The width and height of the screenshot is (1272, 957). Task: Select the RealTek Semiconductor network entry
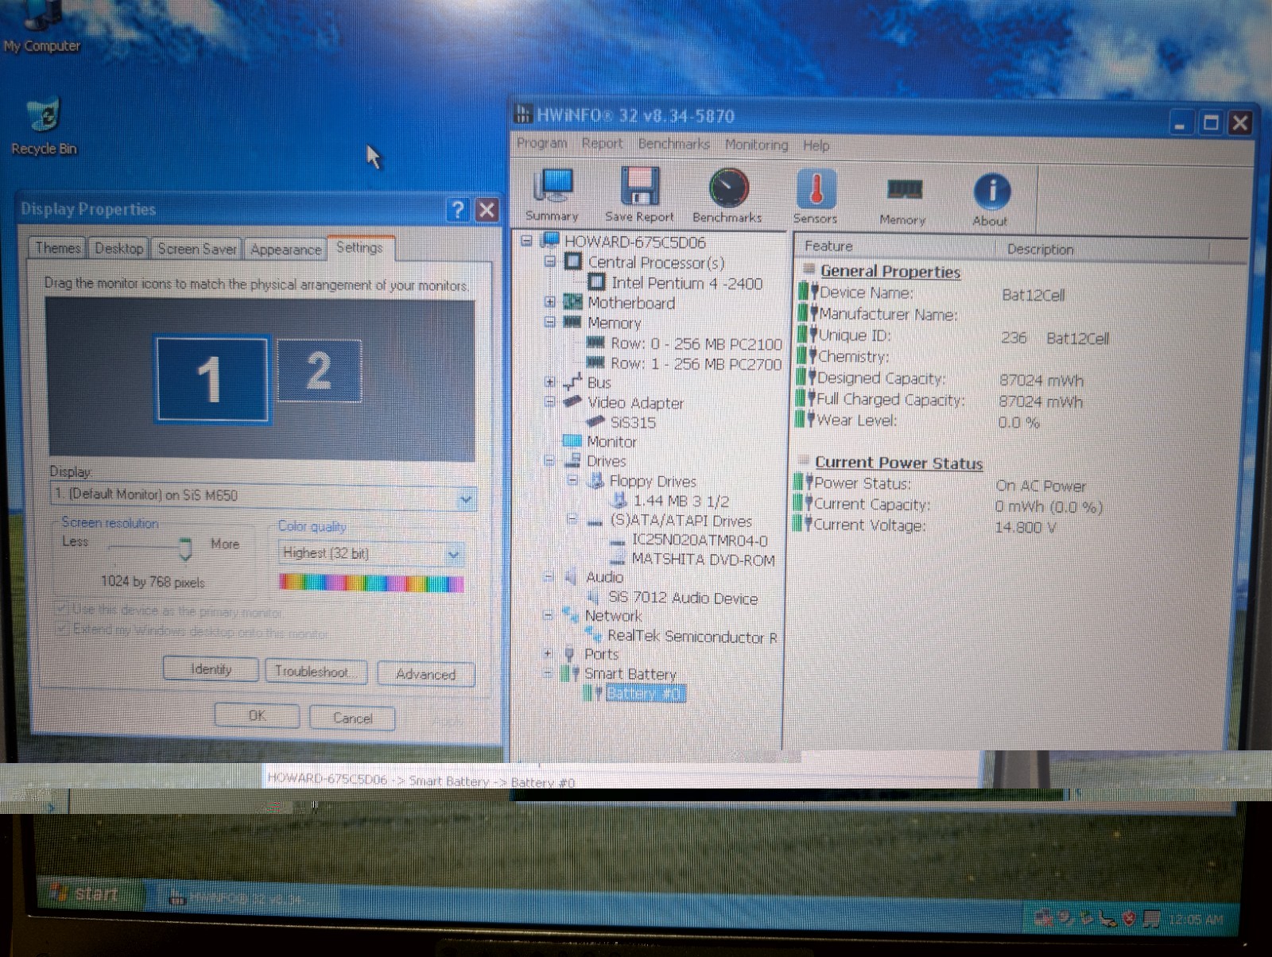692,636
